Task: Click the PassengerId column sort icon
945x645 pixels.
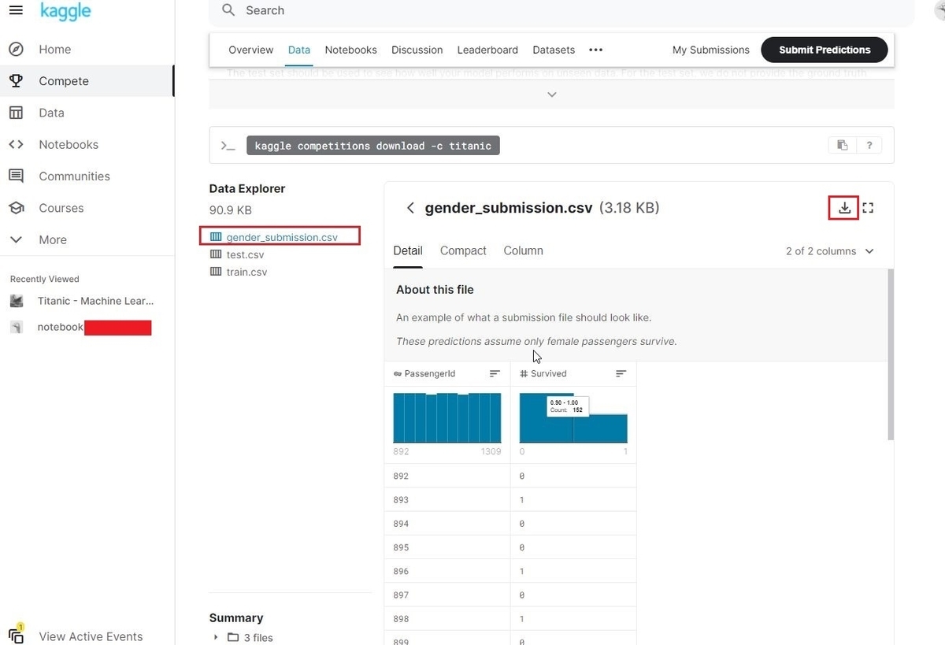Action: [x=495, y=373]
